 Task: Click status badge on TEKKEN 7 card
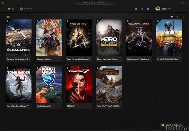tap(67, 68)
